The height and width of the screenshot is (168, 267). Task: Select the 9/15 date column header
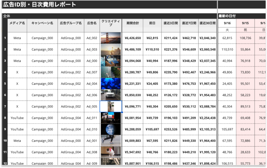[245, 23]
